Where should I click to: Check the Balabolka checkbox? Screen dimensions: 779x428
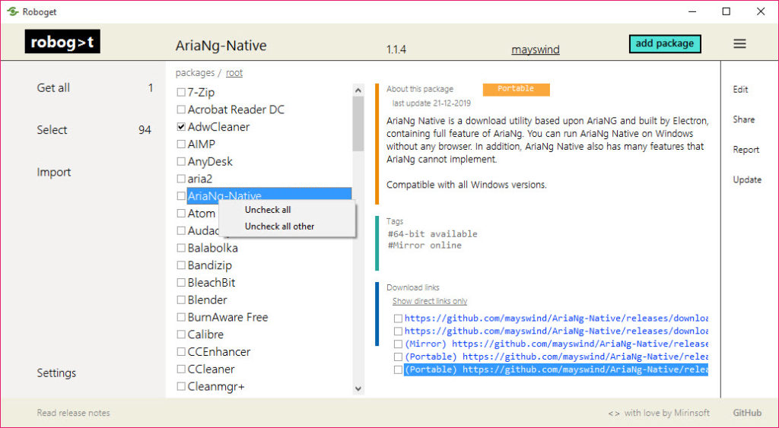[181, 248]
